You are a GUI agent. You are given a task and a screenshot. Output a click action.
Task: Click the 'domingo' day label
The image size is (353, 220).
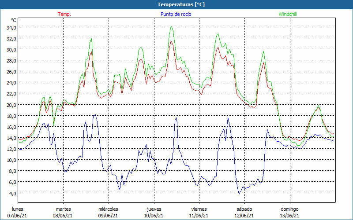coord(290,209)
